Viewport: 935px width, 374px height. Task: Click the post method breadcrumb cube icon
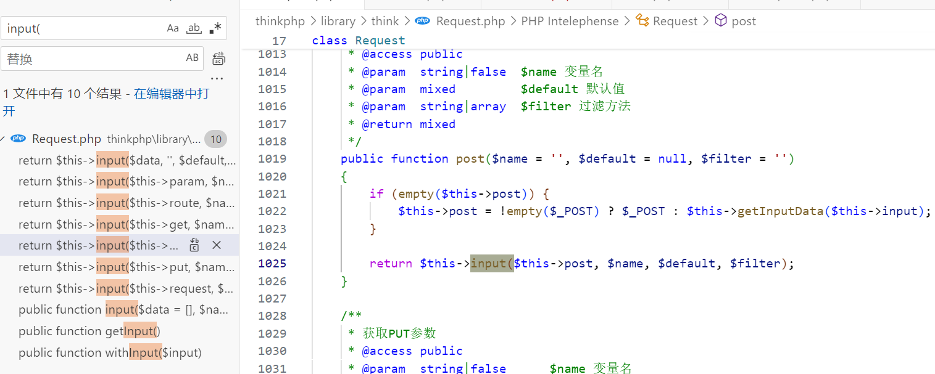[x=720, y=21]
